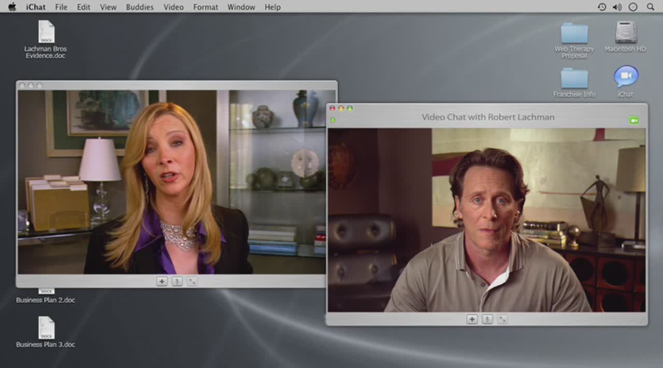Mute microphone in Robert Lachman video chat

click(487, 319)
